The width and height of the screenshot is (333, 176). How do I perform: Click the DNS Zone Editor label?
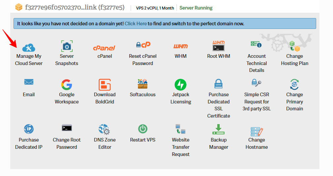pyautogui.click(x=105, y=143)
